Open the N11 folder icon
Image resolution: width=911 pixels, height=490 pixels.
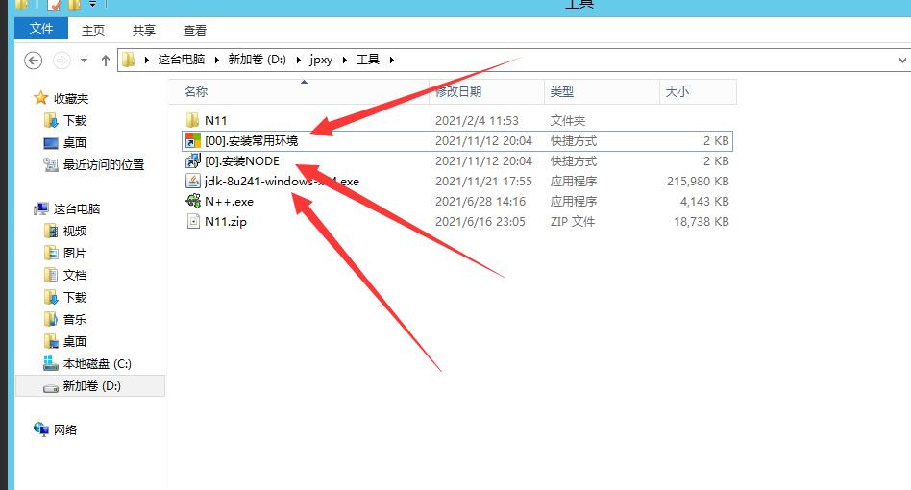[192, 121]
